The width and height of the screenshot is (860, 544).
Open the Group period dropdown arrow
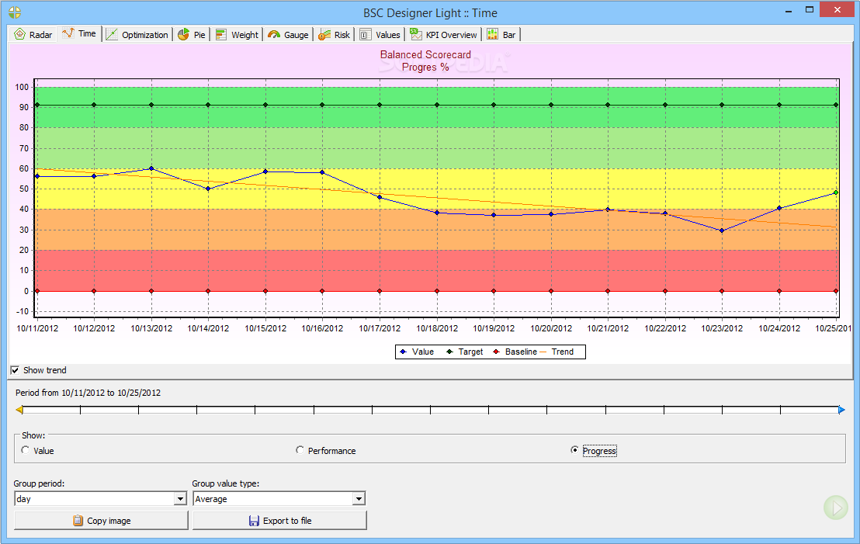pyautogui.click(x=180, y=498)
